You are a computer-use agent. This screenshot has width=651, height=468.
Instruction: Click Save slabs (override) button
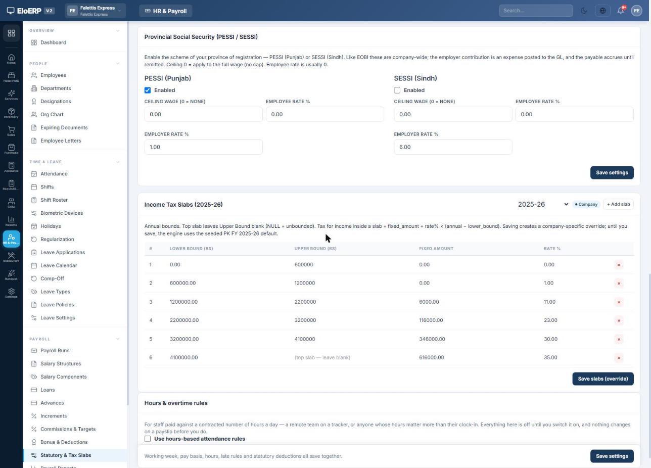pos(602,379)
